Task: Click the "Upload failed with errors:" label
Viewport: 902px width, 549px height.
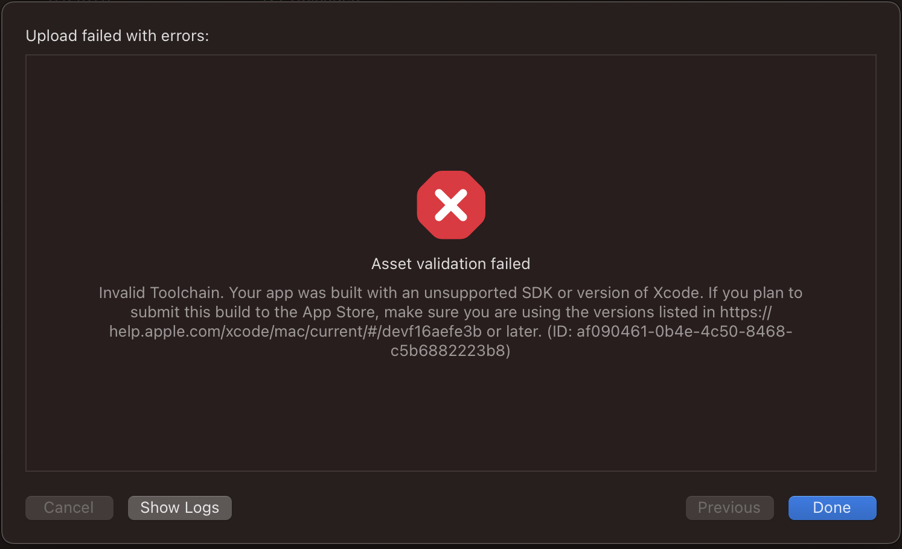Action: coord(117,36)
